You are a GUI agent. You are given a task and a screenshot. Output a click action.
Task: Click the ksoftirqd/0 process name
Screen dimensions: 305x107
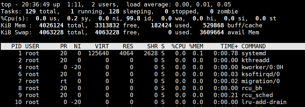(261, 74)
